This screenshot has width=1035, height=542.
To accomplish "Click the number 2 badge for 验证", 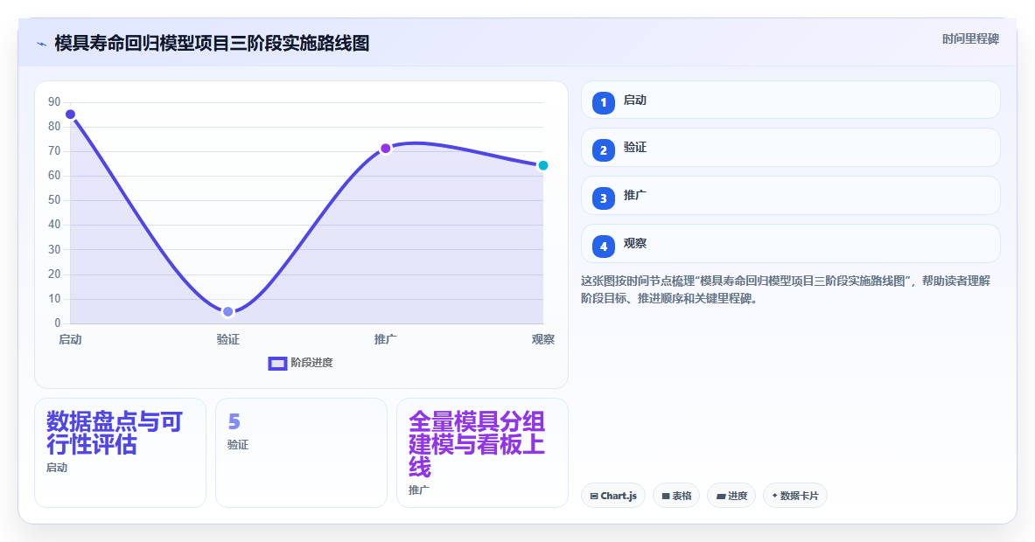I will (x=604, y=150).
